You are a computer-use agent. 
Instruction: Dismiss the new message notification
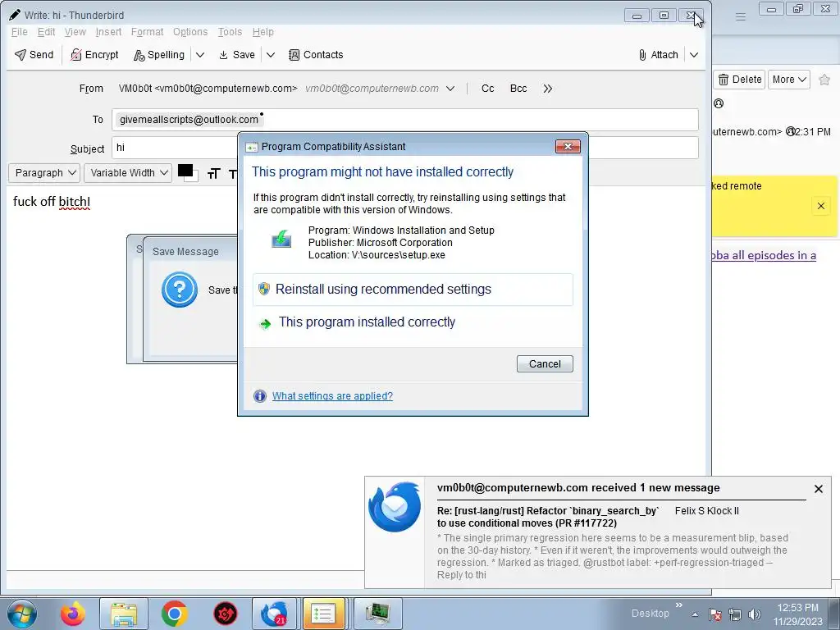pyautogui.click(x=818, y=489)
